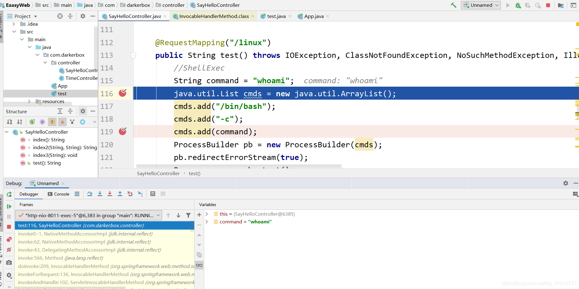Toggle Show Lambdas circle icon in Structure
Image resolution: width=579 pixels, height=289 pixels.
click(83, 122)
